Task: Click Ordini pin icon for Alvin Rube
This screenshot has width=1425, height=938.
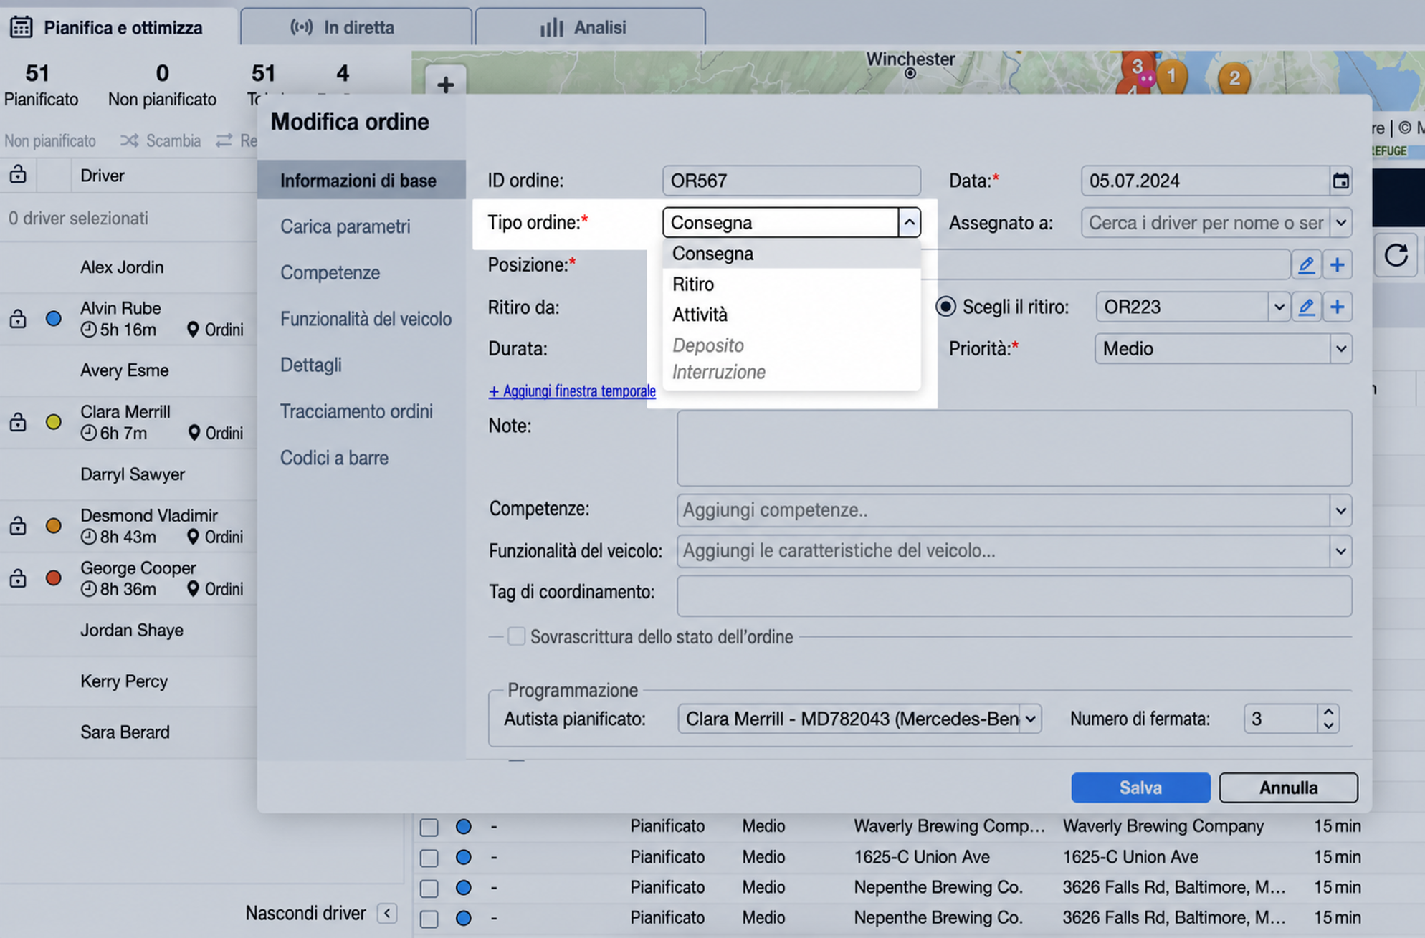Action: pyautogui.click(x=192, y=330)
